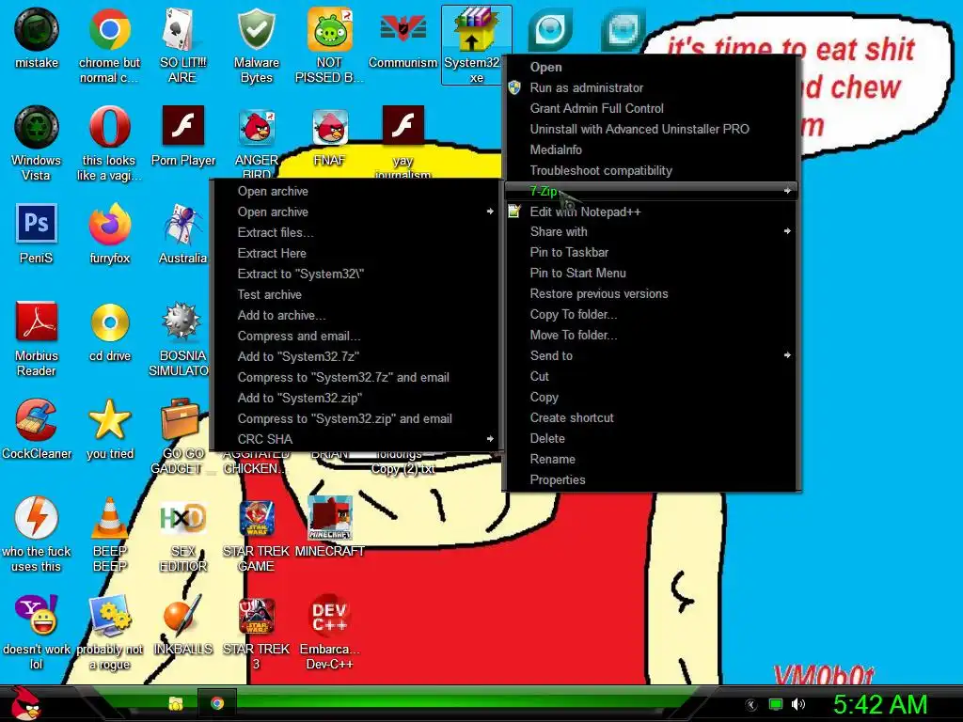
Task: Select the STAR TREK GAME icon
Action: 256,518
